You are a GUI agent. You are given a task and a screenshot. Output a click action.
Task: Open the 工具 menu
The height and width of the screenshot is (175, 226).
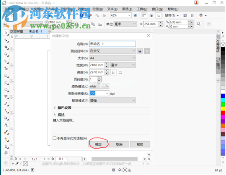142,9
